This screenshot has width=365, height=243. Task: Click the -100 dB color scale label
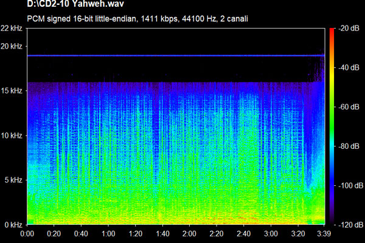350,185
